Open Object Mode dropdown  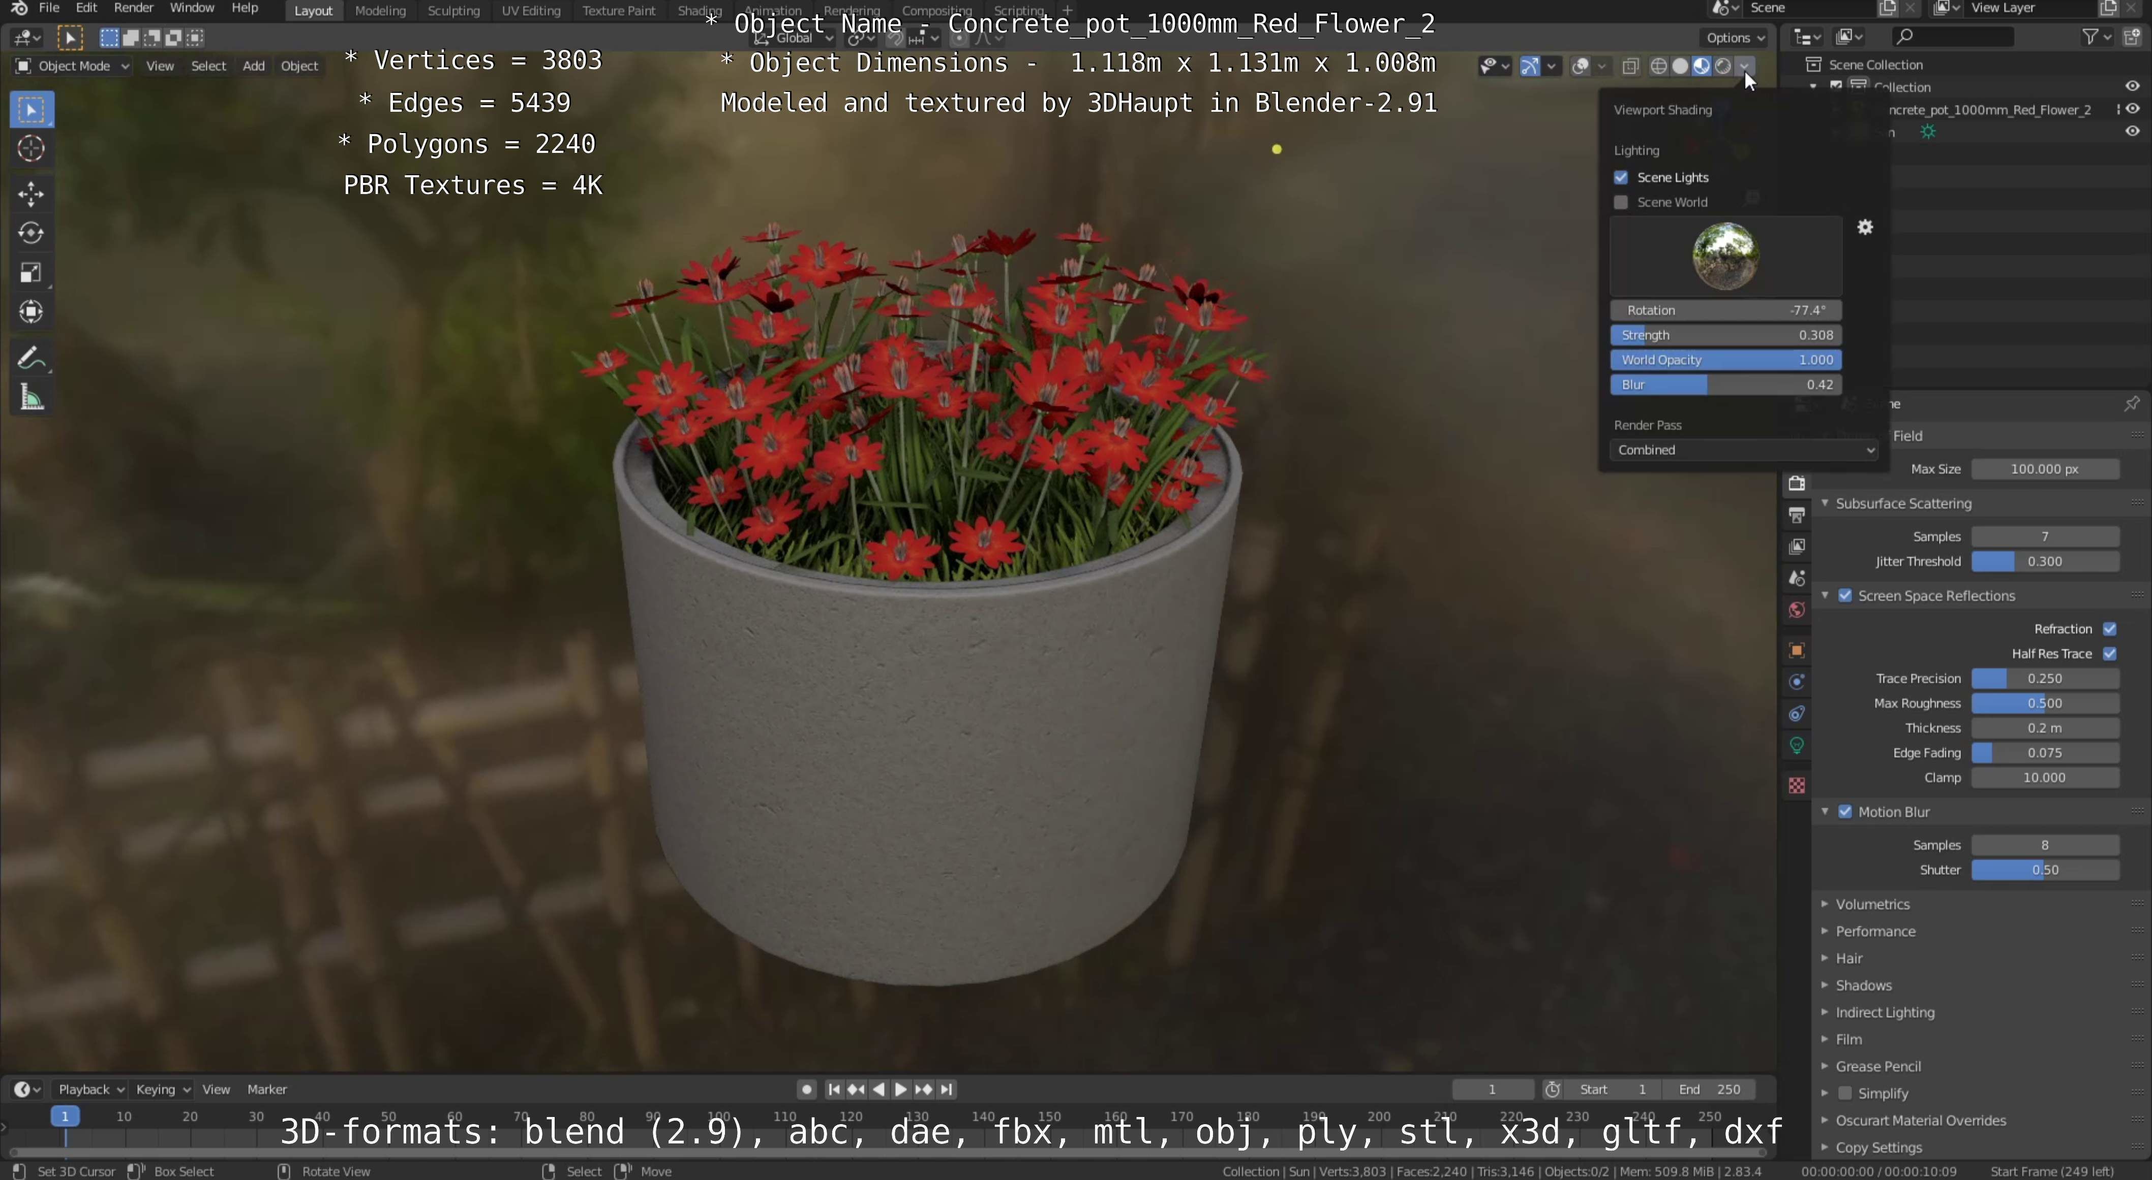tap(73, 66)
